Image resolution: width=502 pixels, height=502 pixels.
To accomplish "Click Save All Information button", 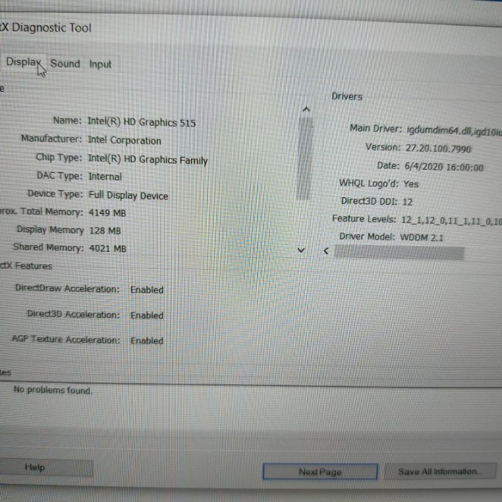I will (x=439, y=471).
